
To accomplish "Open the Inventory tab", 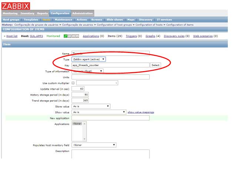I will tap(27, 13).
